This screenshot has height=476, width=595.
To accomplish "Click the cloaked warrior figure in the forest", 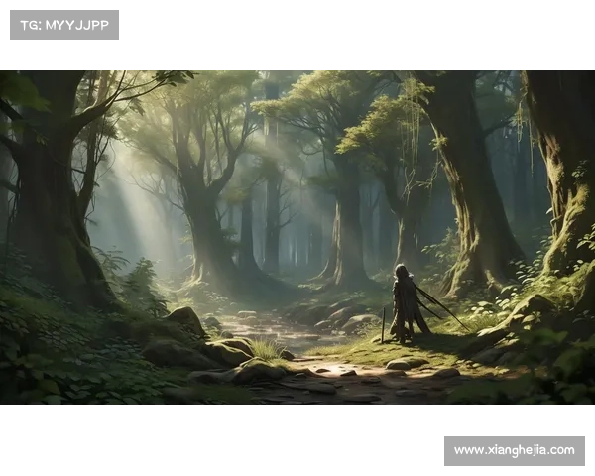I will point(405,302).
